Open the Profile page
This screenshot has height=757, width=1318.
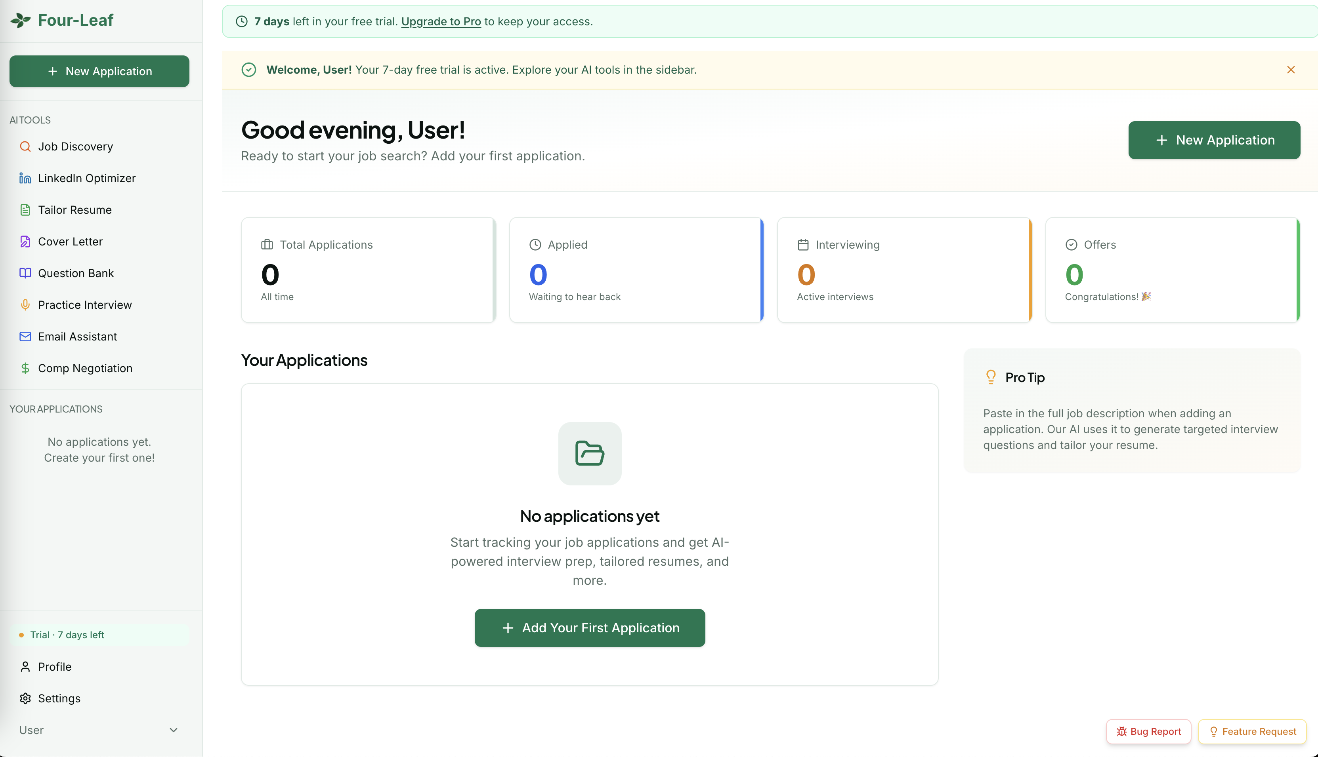point(54,667)
